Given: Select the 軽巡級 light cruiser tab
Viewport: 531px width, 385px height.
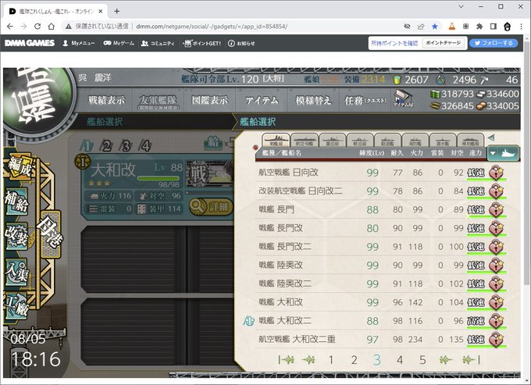Looking at the screenshot, I should click(x=360, y=141).
